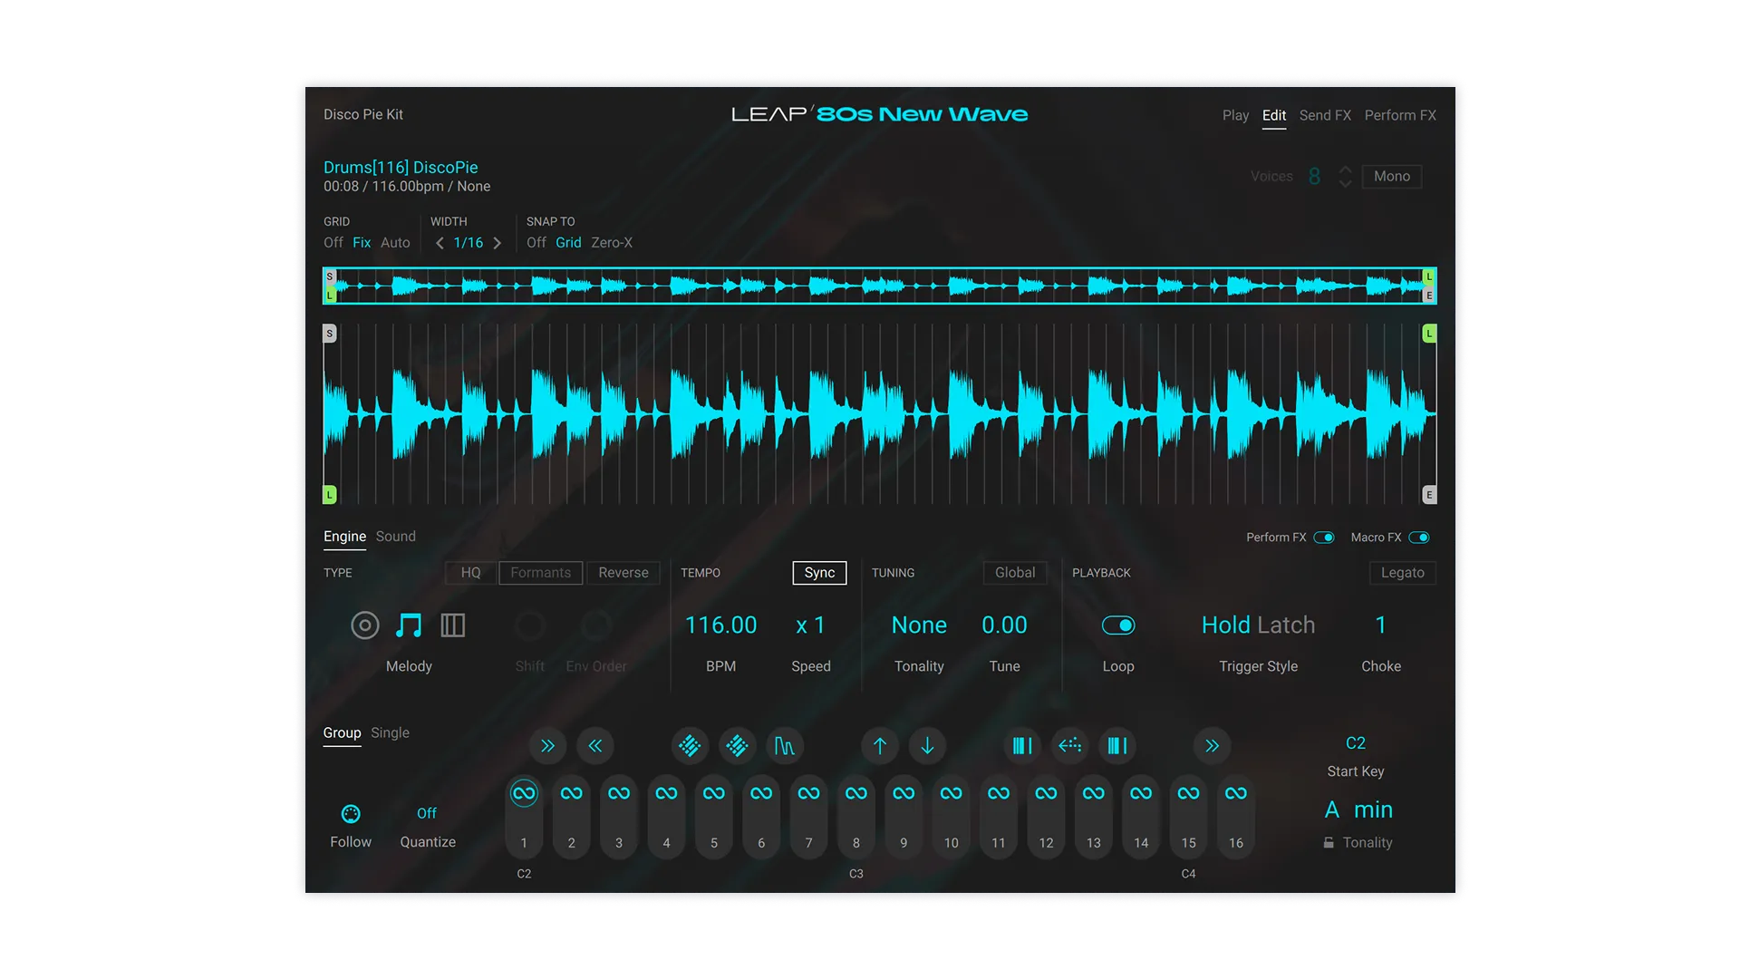
Task: Click the next grid width arrow after 1/16
Action: tap(498, 243)
